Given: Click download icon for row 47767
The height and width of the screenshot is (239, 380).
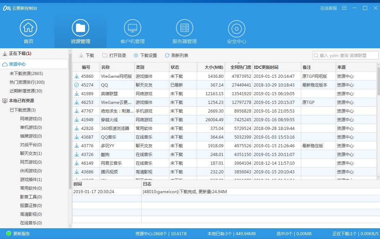Looking at the screenshot, I should (77, 111).
